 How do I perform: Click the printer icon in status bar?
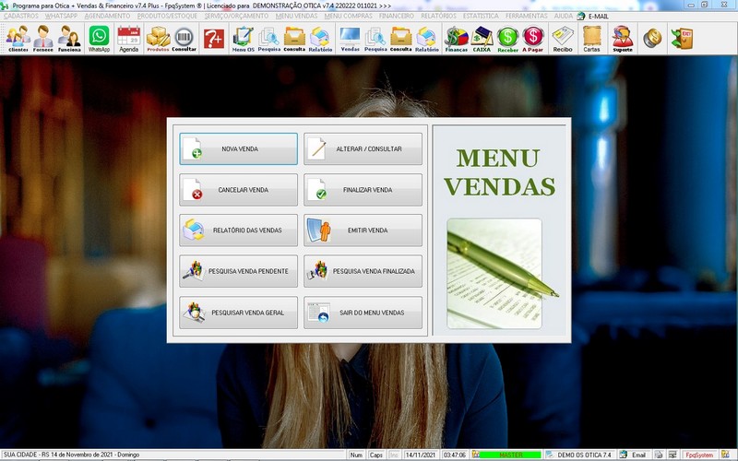click(x=659, y=455)
